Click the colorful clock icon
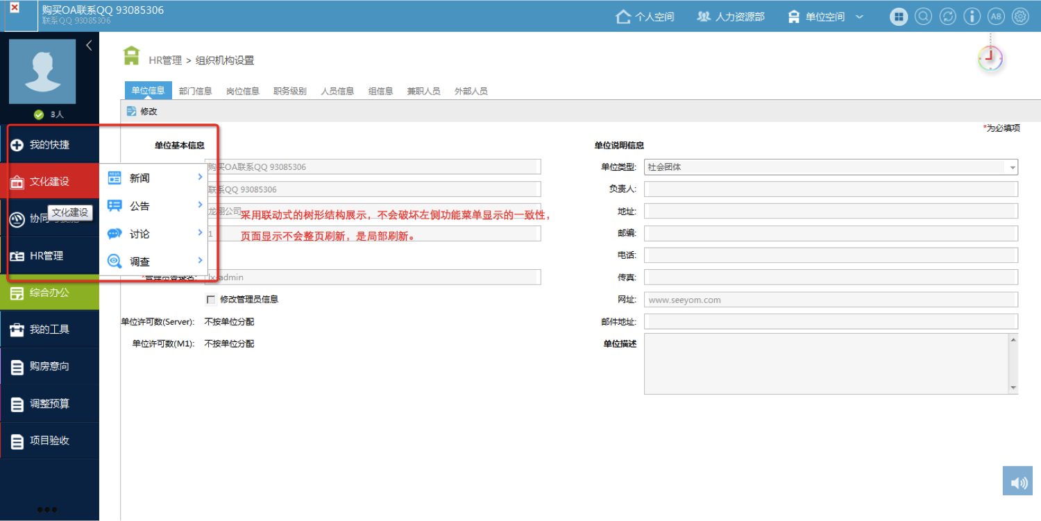The width and height of the screenshot is (1041, 521). pyautogui.click(x=990, y=58)
